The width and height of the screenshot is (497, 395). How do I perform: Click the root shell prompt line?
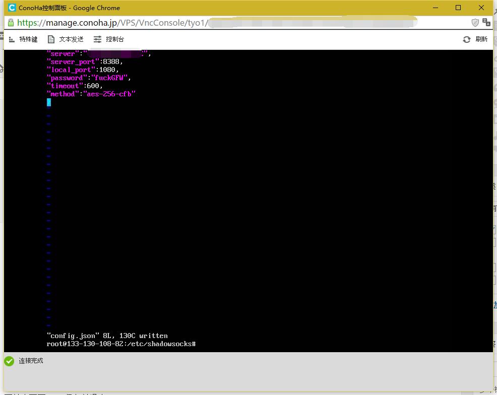pos(121,344)
